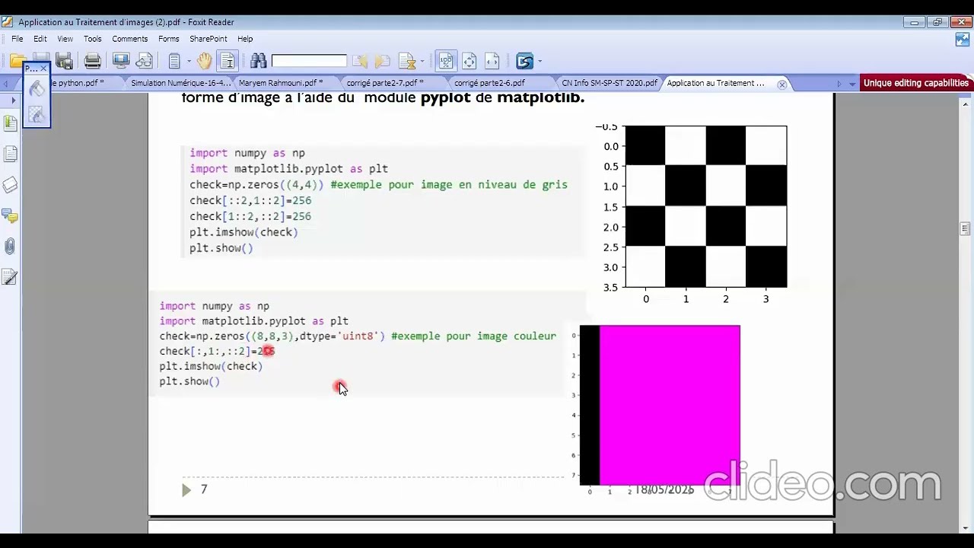Open the Layers side panel icon

click(10, 185)
